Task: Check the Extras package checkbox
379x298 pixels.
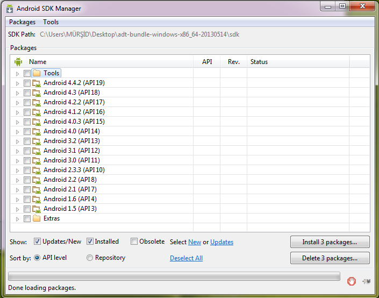Action: (27, 219)
